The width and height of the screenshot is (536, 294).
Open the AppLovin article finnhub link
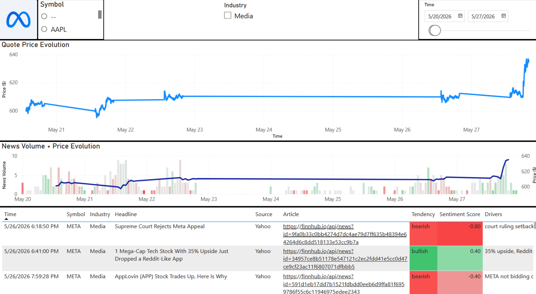344,284
